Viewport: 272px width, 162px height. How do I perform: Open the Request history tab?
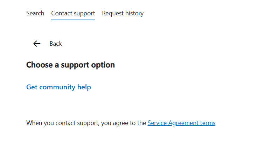[x=123, y=13]
